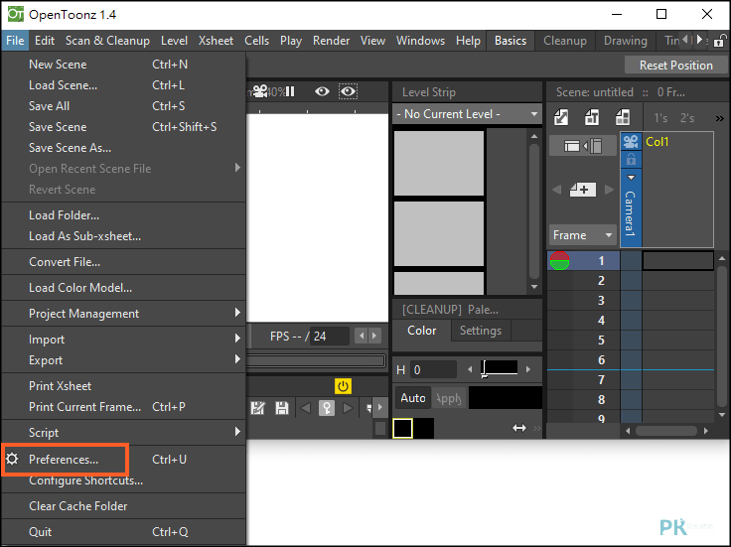The width and height of the screenshot is (731, 547).
Task: Expand Xsheet toolbar overflow chevron
Action: [720, 118]
